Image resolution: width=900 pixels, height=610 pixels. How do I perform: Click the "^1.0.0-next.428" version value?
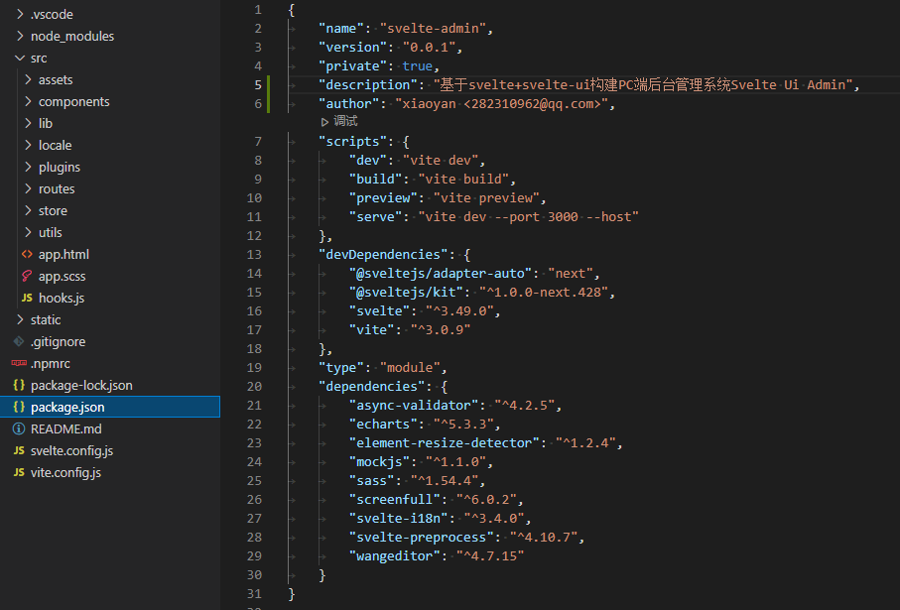[544, 292]
